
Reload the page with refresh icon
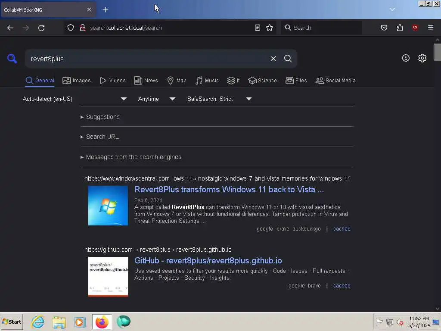tap(41, 28)
